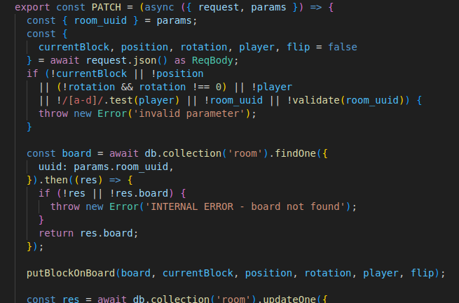Click the export keyword
Image resolution: width=459 pixels, height=303 pixels.
point(32,7)
